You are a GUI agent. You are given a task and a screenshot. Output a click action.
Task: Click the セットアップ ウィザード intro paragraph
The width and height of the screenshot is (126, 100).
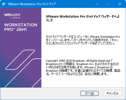tap(83, 40)
